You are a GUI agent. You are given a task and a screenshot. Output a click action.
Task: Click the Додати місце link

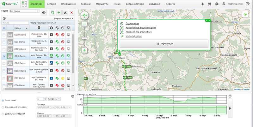(x=132, y=24)
